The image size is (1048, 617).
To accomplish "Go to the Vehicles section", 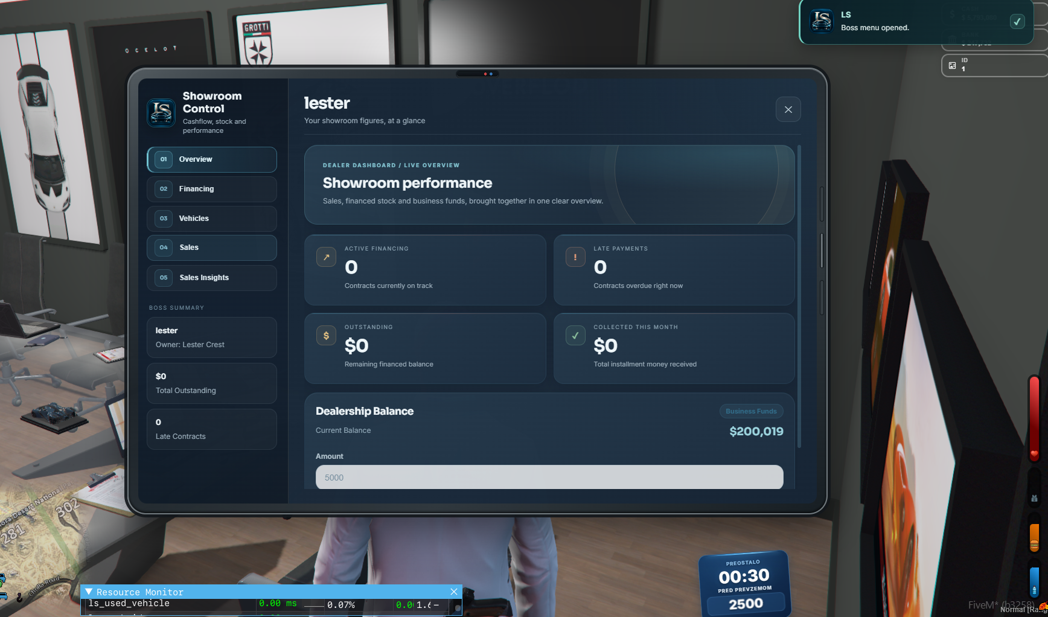I will 212,219.
